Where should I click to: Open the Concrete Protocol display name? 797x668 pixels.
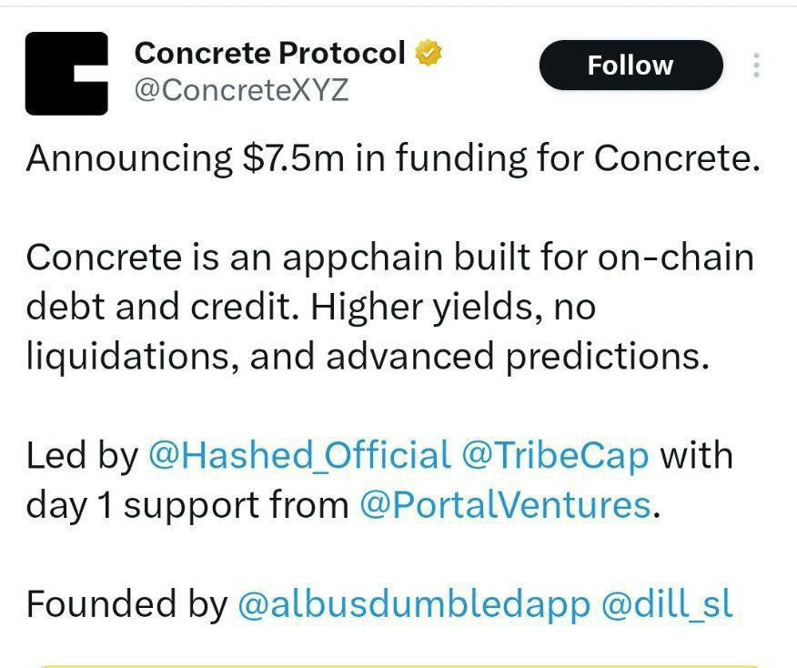269,54
